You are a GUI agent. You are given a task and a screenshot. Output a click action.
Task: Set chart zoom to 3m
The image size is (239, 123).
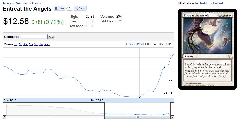(x=31, y=44)
